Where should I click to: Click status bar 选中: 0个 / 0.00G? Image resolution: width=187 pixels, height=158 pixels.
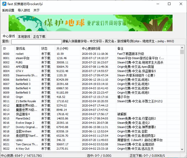point(99,156)
